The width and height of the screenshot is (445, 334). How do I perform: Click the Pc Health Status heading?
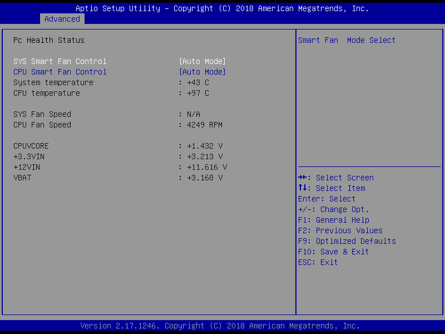49,40
